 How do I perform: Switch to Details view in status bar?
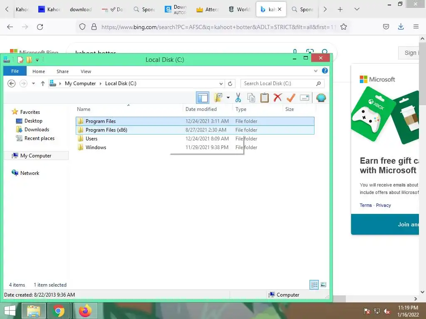(x=314, y=285)
